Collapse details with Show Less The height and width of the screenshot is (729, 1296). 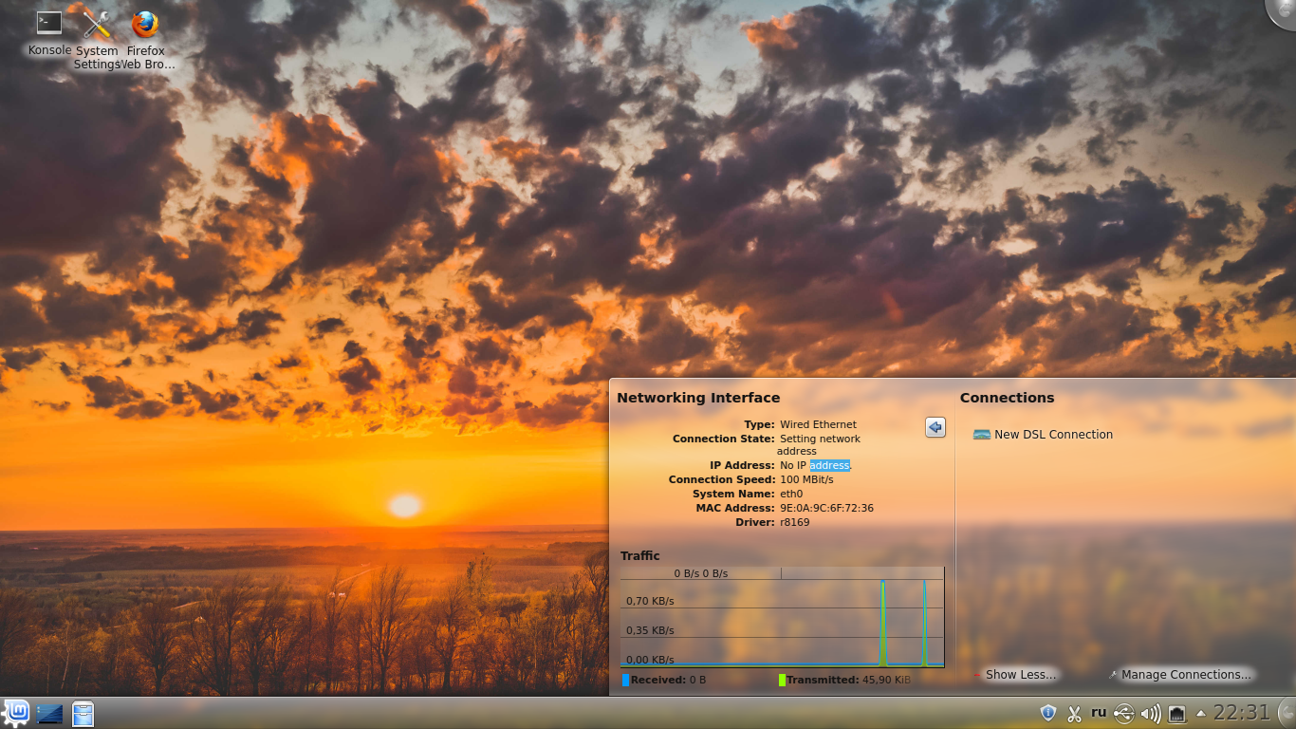(x=1019, y=675)
